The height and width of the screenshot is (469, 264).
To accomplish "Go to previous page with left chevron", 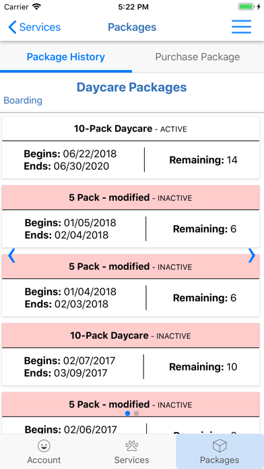I will tap(11, 256).
